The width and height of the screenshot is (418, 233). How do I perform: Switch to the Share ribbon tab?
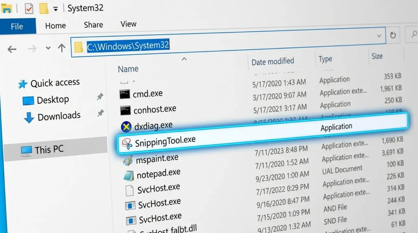click(x=93, y=25)
